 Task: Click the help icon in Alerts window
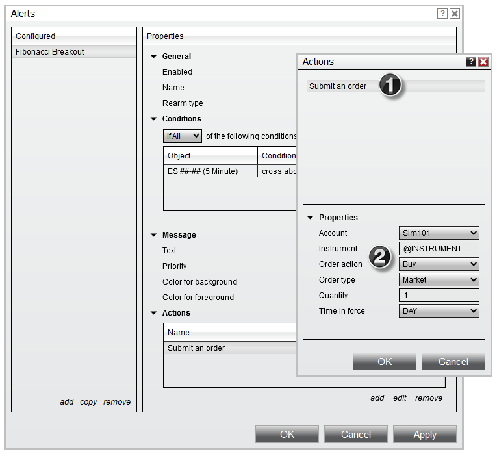coord(442,14)
